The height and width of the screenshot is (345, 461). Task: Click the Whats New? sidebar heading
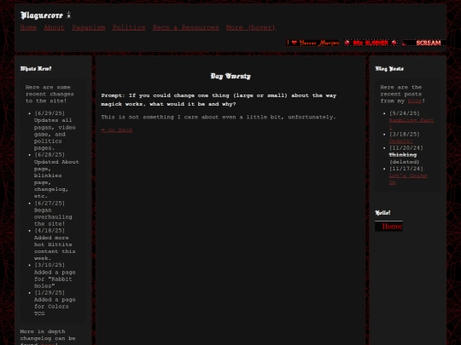[36, 69]
